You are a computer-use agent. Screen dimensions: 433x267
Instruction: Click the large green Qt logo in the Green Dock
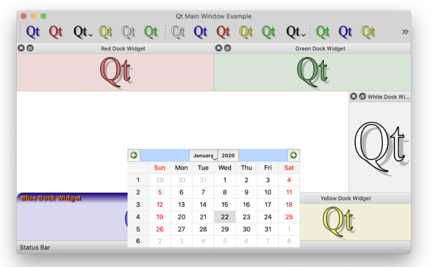click(313, 72)
